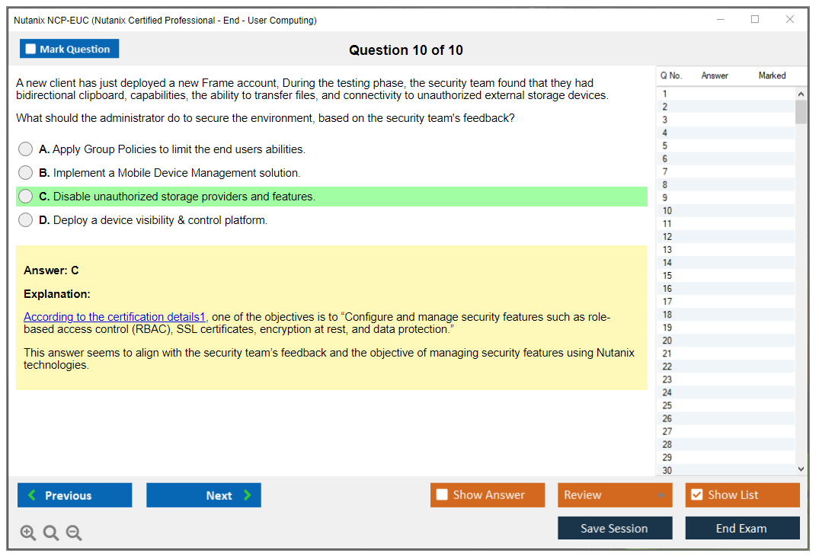
Task: Minimize the exam window
Action: pyautogui.click(x=721, y=20)
